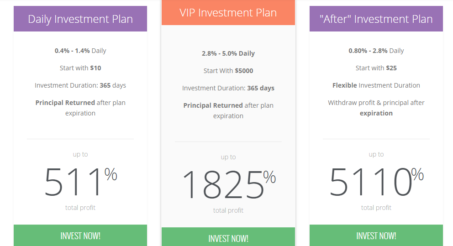Click the "Start with $10" line
Screen dimensions: 453x246
click(80, 68)
